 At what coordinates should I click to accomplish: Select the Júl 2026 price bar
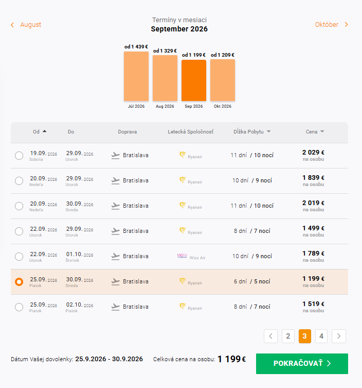[136, 76]
